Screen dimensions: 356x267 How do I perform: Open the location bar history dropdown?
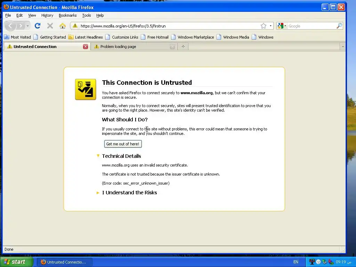(270, 26)
